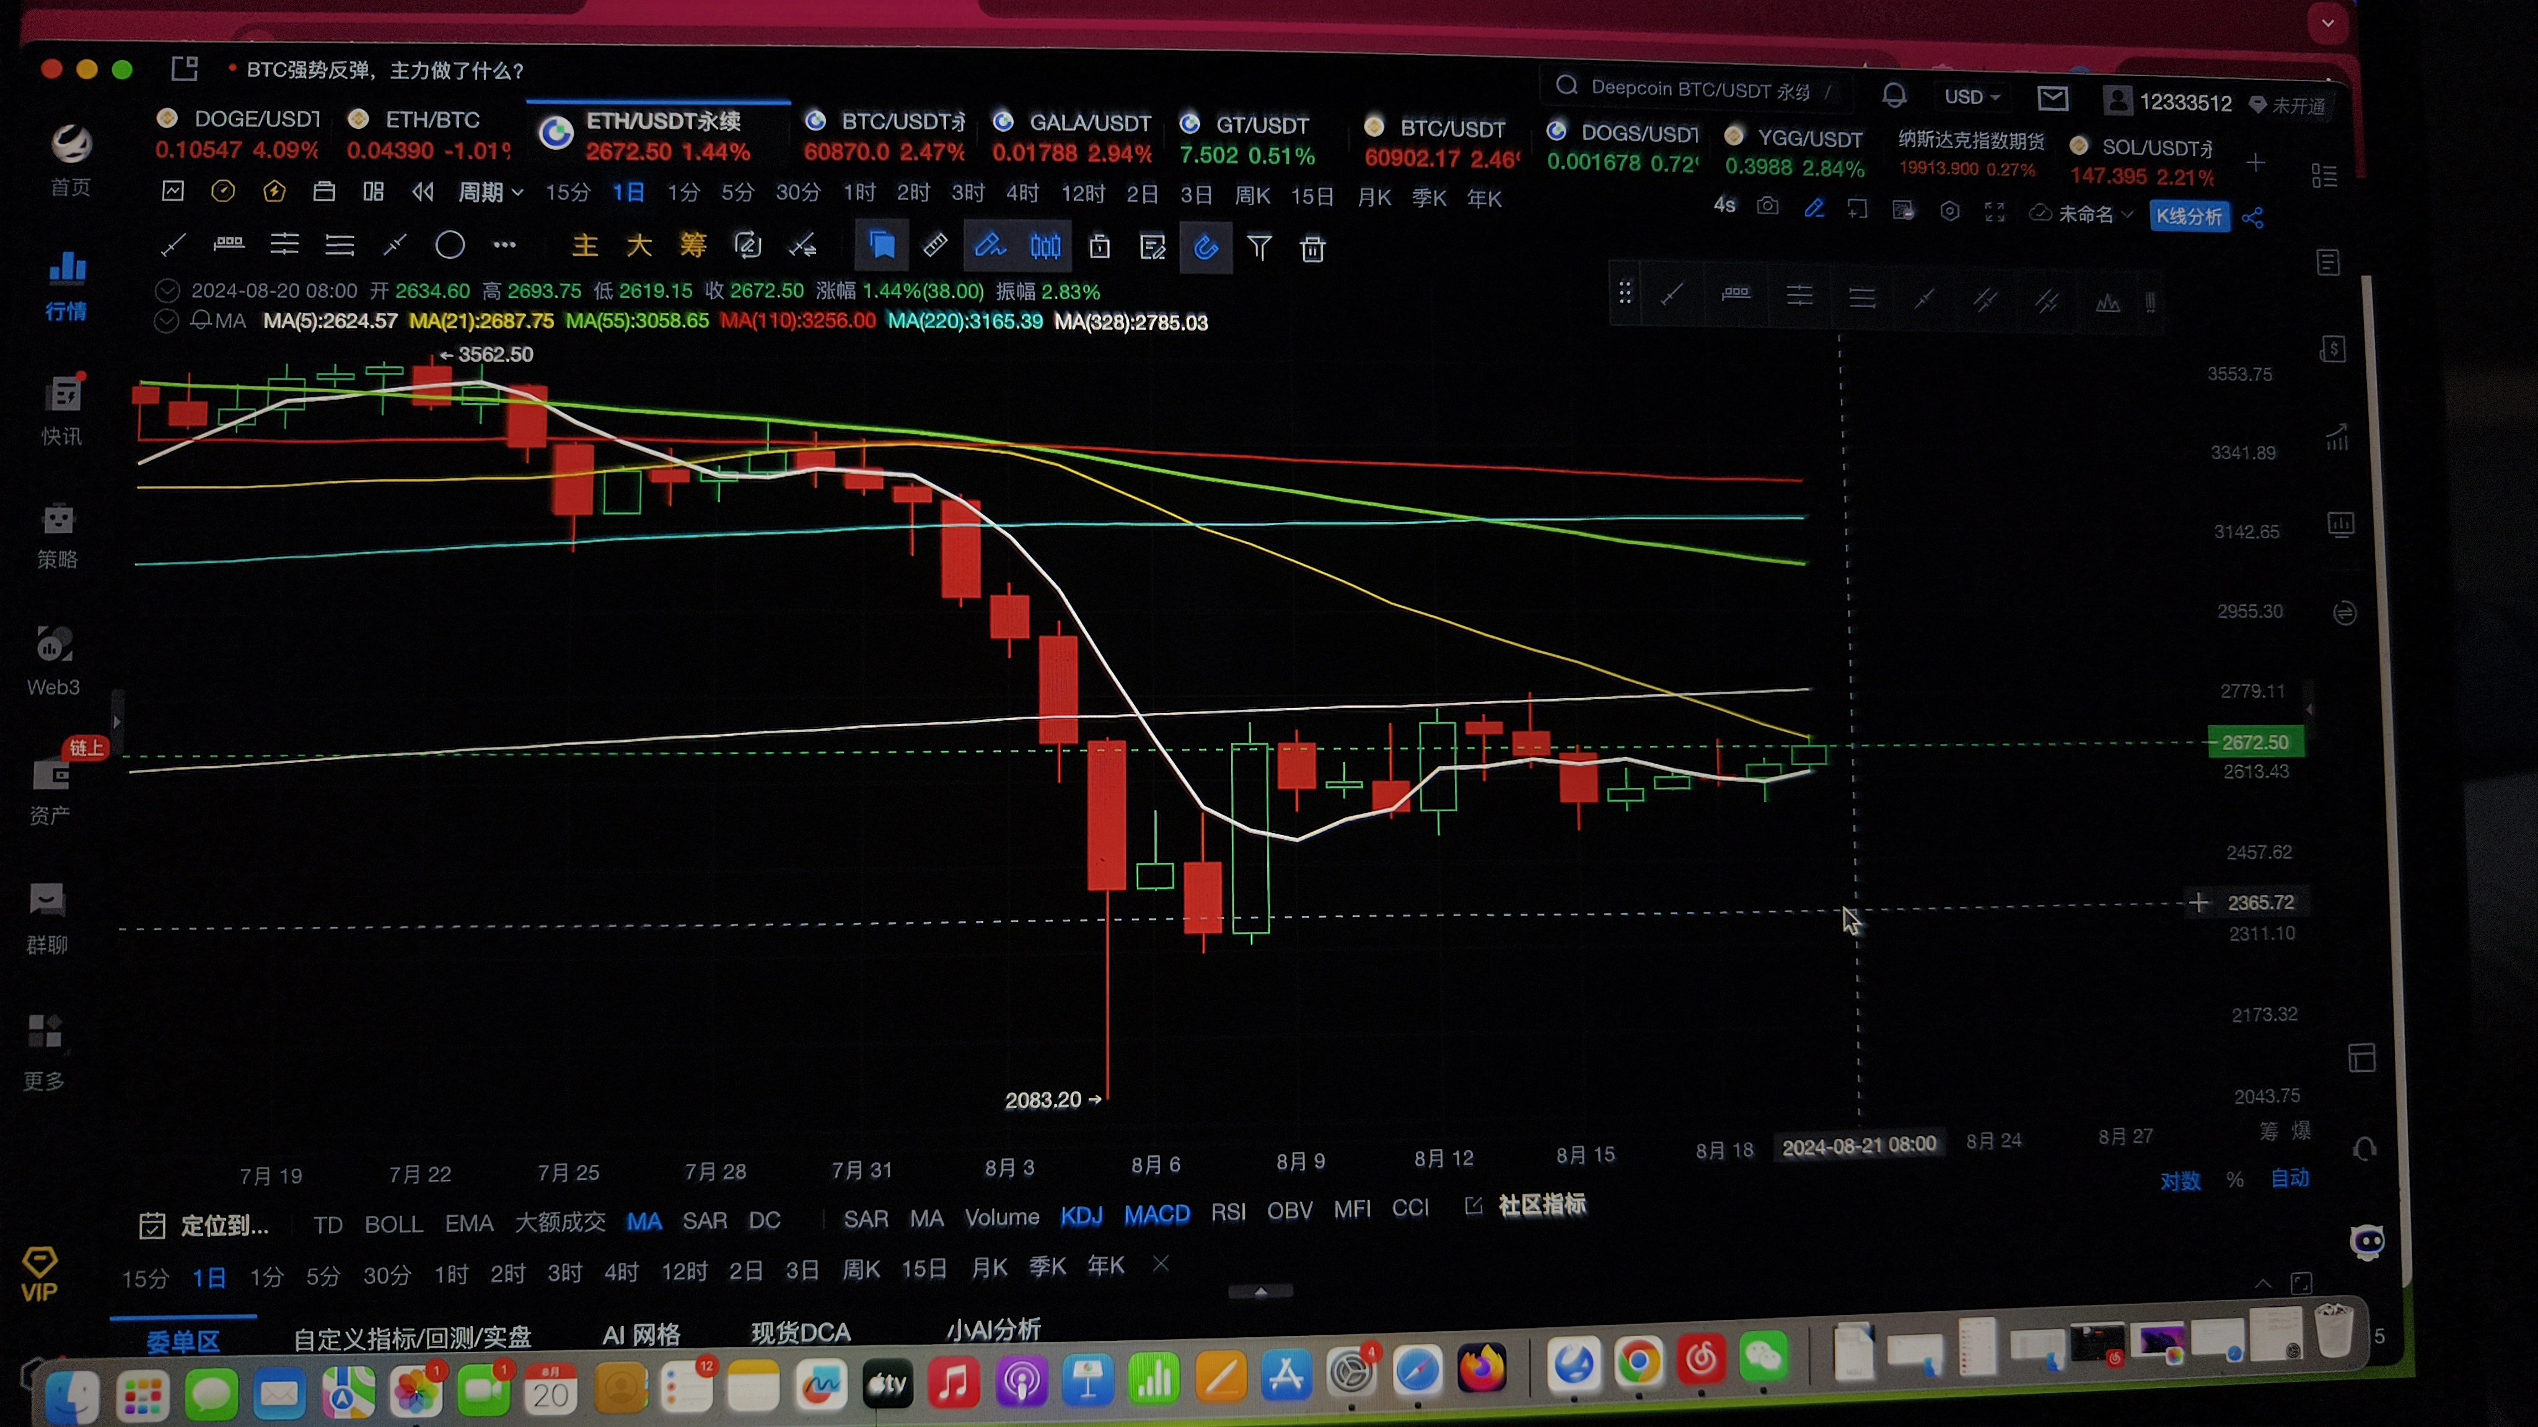Open the 群聊 group chat section
2538x1427 pixels.
[47, 919]
